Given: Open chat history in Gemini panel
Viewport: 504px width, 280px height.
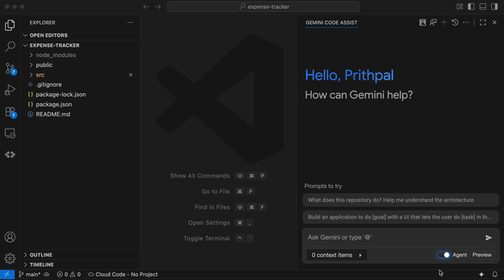Looking at the screenshot, I should [455, 22].
